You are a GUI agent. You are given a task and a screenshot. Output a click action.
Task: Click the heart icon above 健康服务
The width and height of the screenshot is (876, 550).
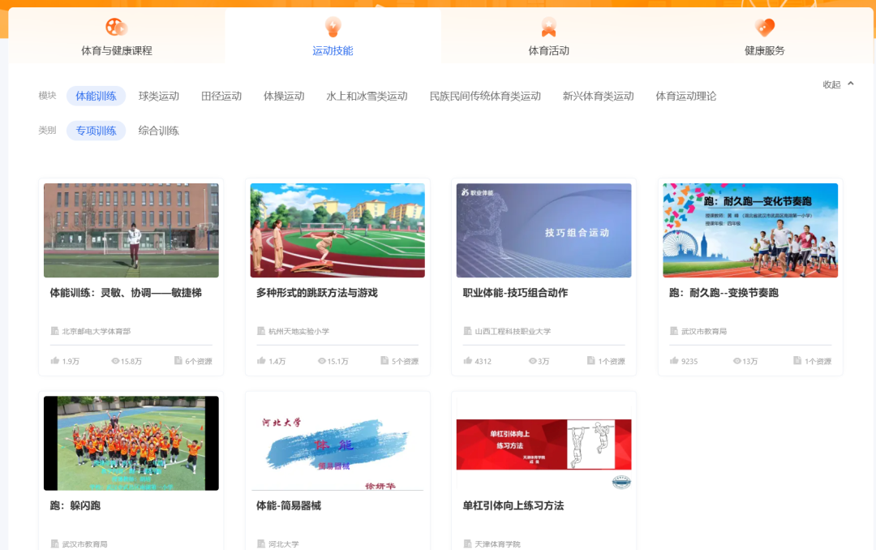coord(764,25)
